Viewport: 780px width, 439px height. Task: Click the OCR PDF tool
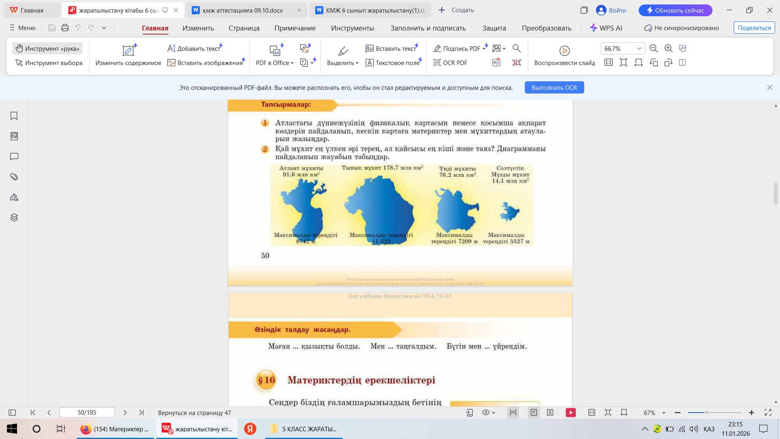tap(450, 63)
